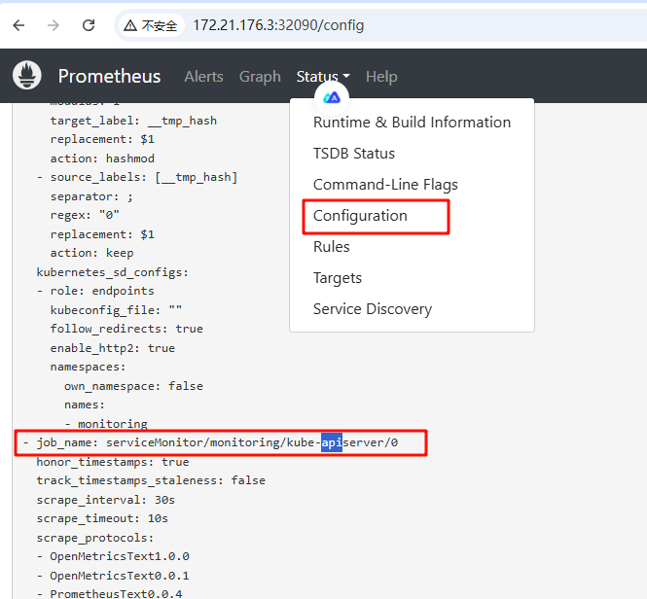
Task: Click the browser forward arrow
Action: click(54, 25)
